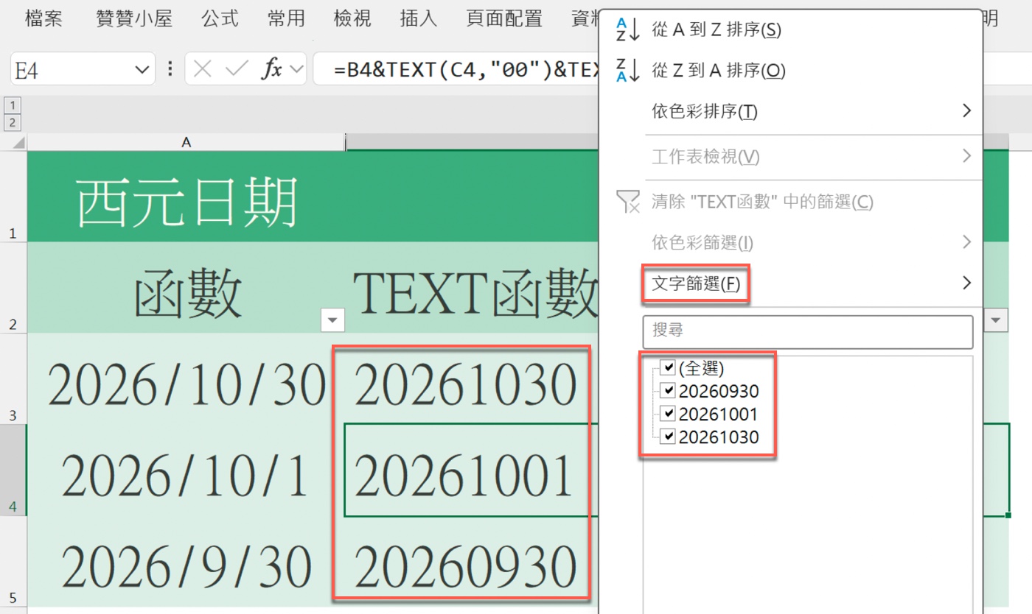The width and height of the screenshot is (1032, 614).
Task: Expand the fx function dropdown arrow
Action: (296, 70)
